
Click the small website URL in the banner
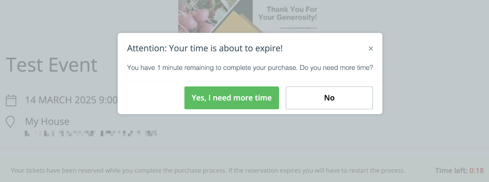click(298, 28)
